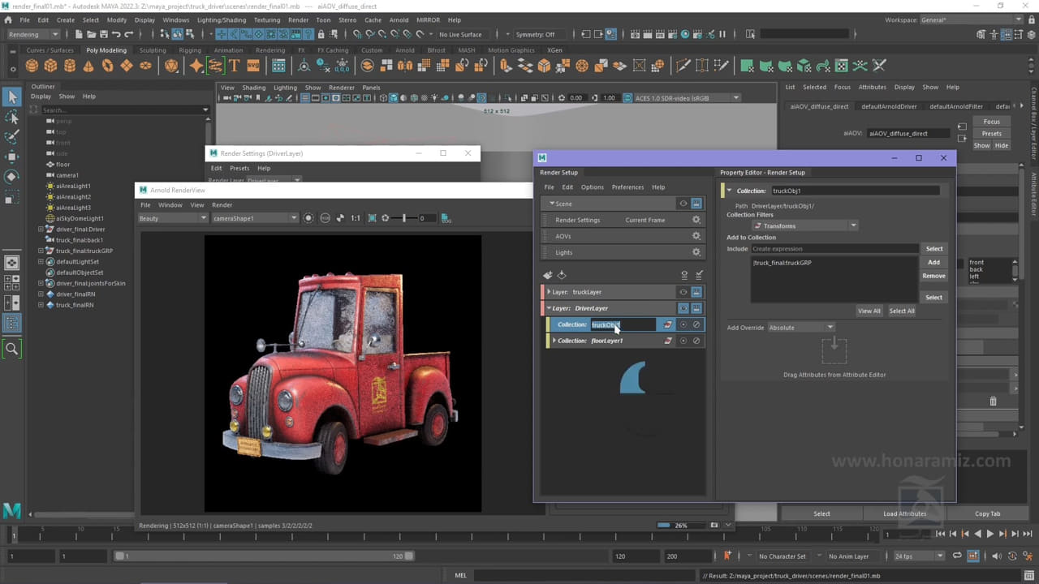Image resolution: width=1039 pixels, height=584 pixels.
Task: Click the Open Scene folder icon
Action: [91, 34]
